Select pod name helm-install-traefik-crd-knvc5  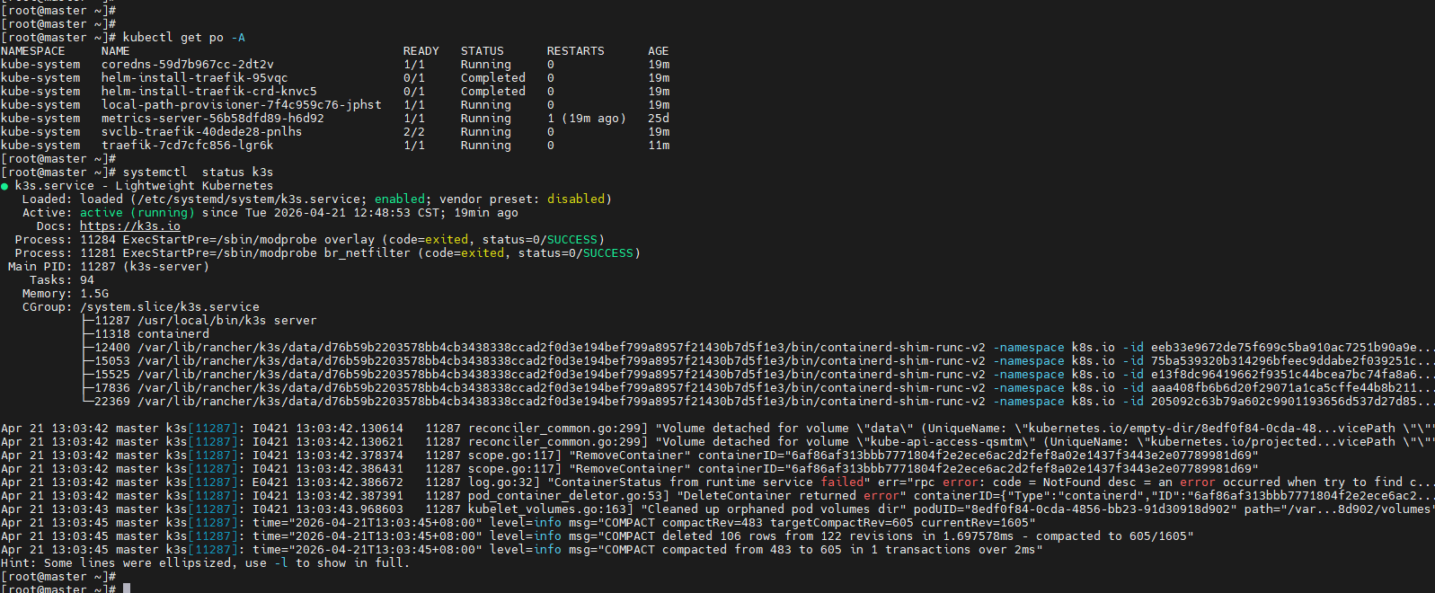point(209,92)
